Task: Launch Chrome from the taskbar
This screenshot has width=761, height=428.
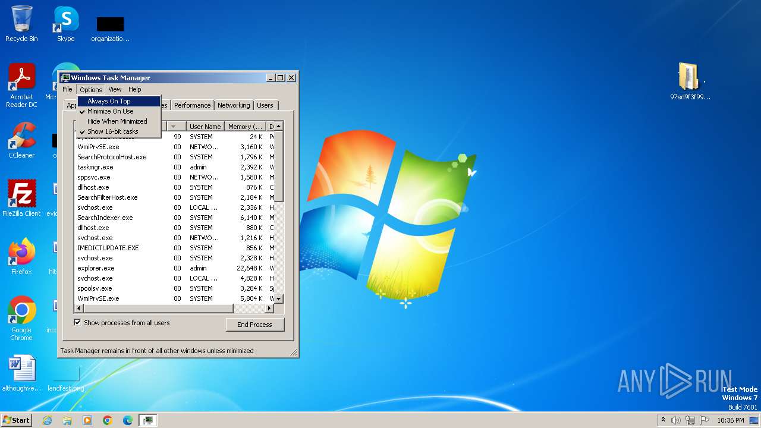Action: click(108, 420)
